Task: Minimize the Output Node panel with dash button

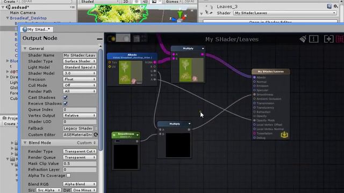Action: tap(99, 39)
